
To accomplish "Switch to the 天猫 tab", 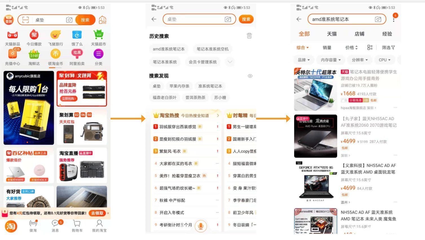I will click(332, 34).
